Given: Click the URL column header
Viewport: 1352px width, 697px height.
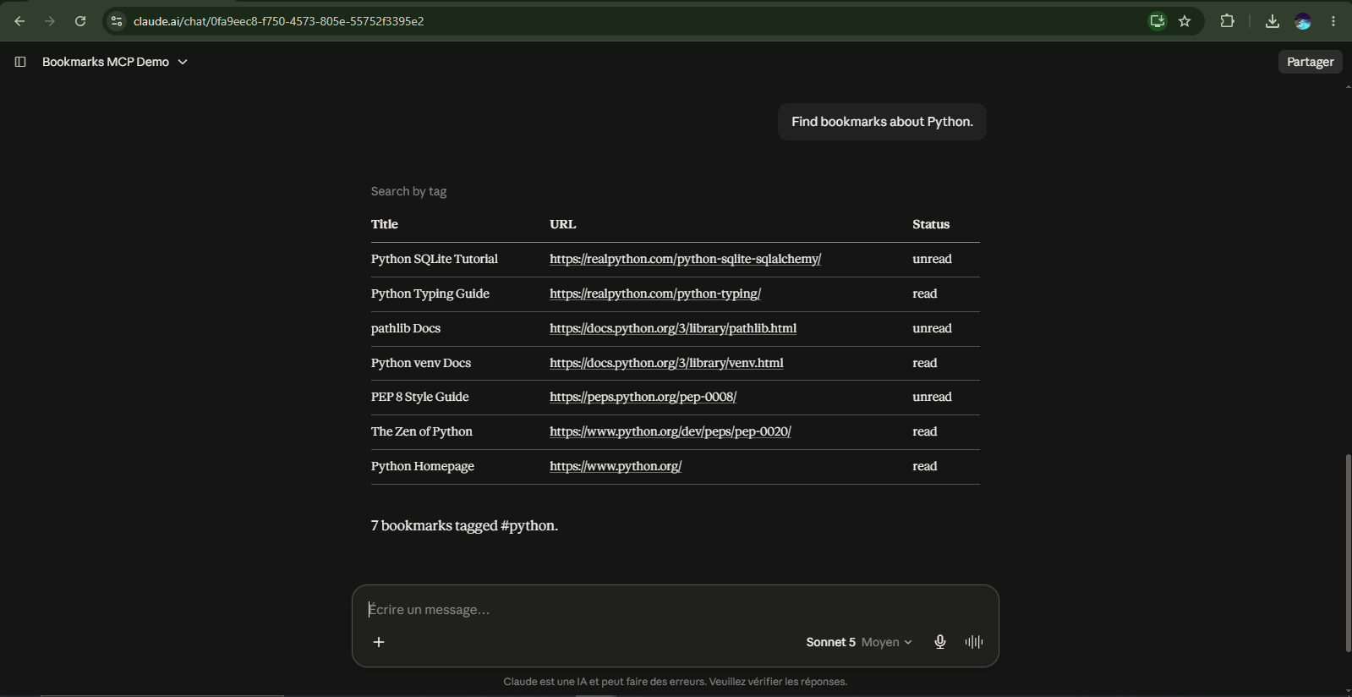Looking at the screenshot, I should click(x=563, y=224).
